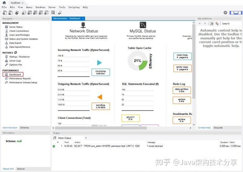Switch to Schemas navigator tab

click(25, 128)
